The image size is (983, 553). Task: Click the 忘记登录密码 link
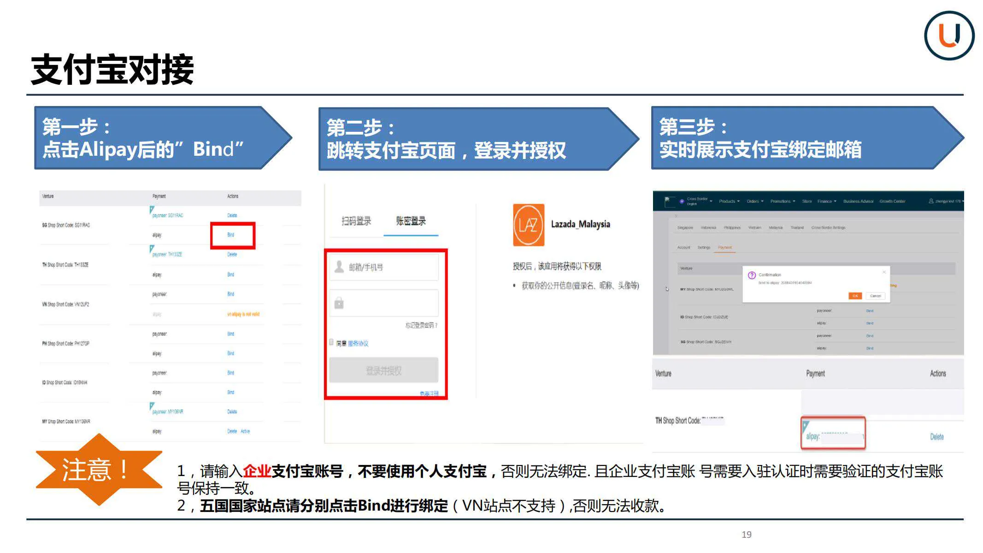[421, 325]
